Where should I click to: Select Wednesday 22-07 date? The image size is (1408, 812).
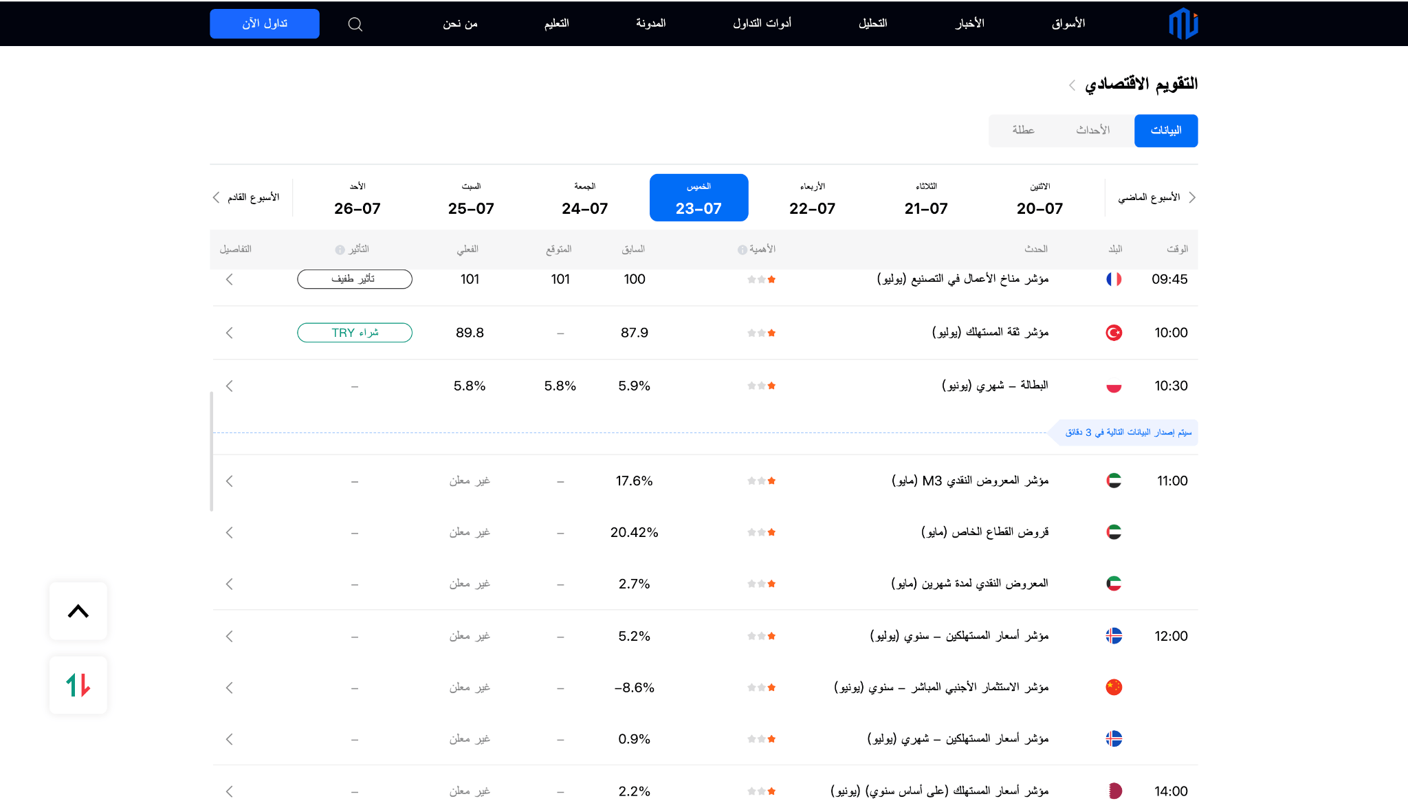coord(813,198)
